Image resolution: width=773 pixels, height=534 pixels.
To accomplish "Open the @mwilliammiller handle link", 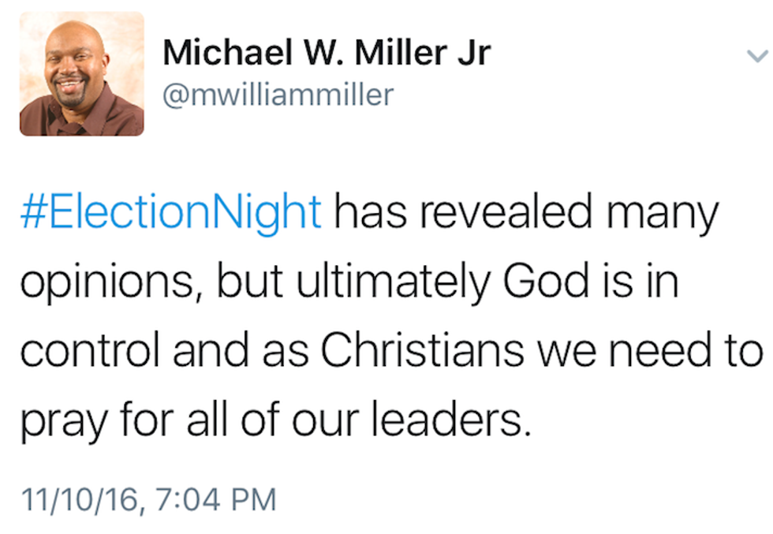I will [278, 95].
